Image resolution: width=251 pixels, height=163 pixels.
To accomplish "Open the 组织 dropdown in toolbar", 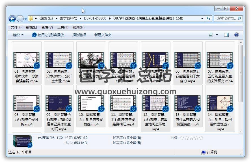I will 18,35.
